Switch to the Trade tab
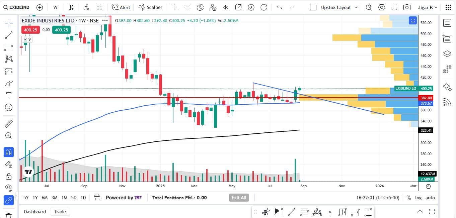 coord(60,212)
